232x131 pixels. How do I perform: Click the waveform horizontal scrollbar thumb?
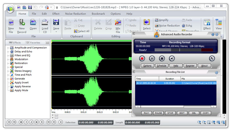pyautogui.click(x=56, y=115)
